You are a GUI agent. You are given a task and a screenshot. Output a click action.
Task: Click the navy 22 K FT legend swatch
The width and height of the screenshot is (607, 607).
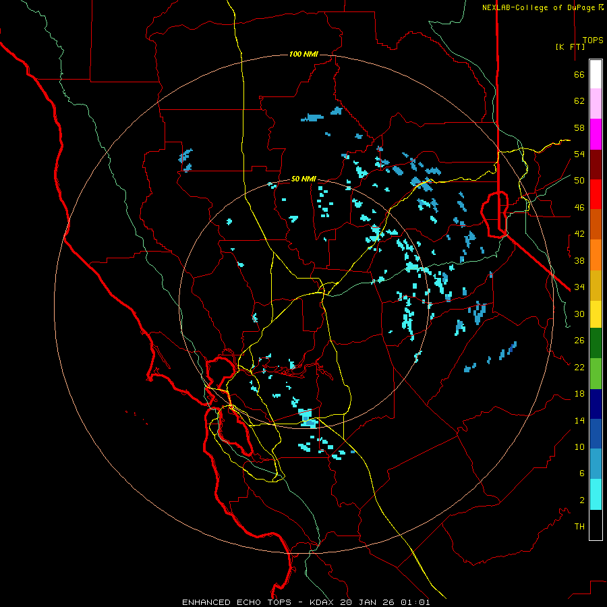(596, 404)
